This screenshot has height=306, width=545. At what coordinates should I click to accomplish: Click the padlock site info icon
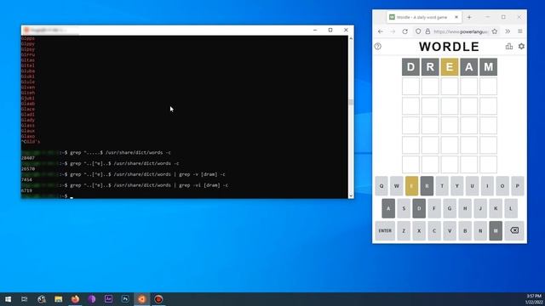point(427,31)
